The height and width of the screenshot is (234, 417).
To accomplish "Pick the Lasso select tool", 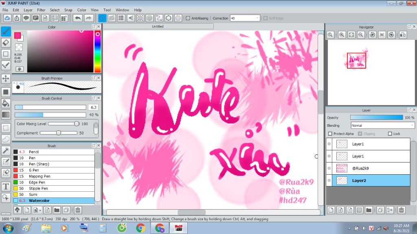I will 6,139.
